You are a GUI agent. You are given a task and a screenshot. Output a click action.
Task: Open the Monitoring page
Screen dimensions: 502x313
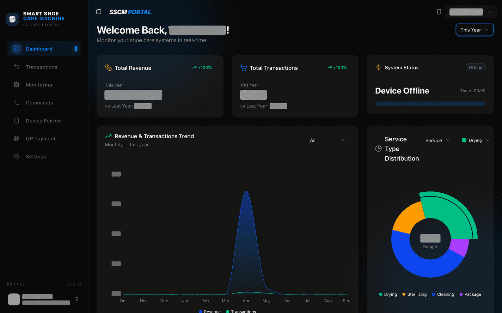click(x=44, y=85)
